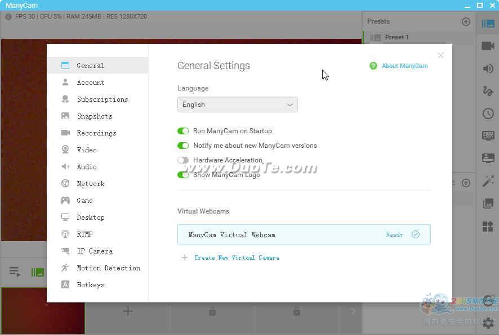The height and width of the screenshot is (335, 499).
Task: Open the draw tool squiggle icon
Action: 488,91
